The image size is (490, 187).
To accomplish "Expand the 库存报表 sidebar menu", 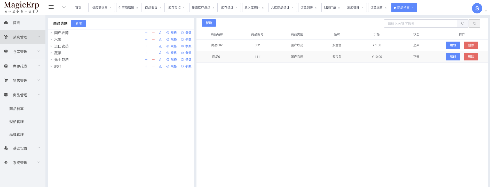I will coord(23,66).
